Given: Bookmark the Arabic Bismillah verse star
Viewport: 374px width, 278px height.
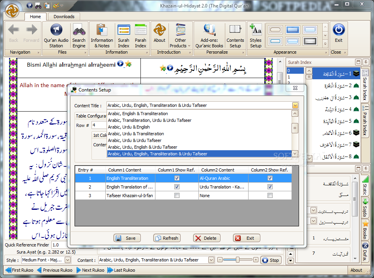Looking at the screenshot, I should click(x=163, y=68).
